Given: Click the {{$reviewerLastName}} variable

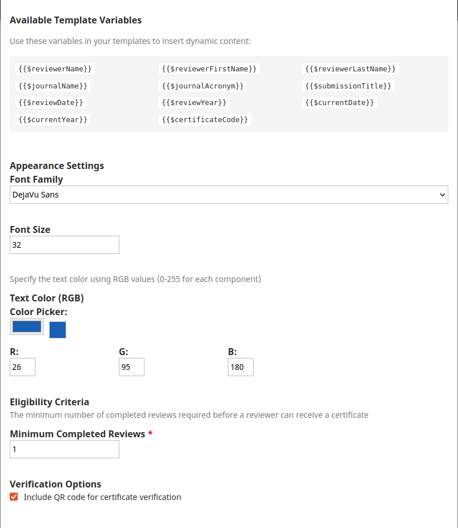Looking at the screenshot, I should click(x=351, y=69).
